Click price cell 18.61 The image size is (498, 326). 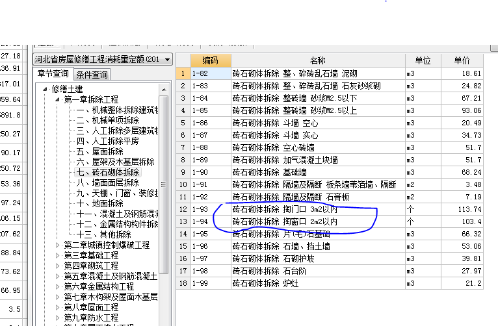[x=462, y=73]
